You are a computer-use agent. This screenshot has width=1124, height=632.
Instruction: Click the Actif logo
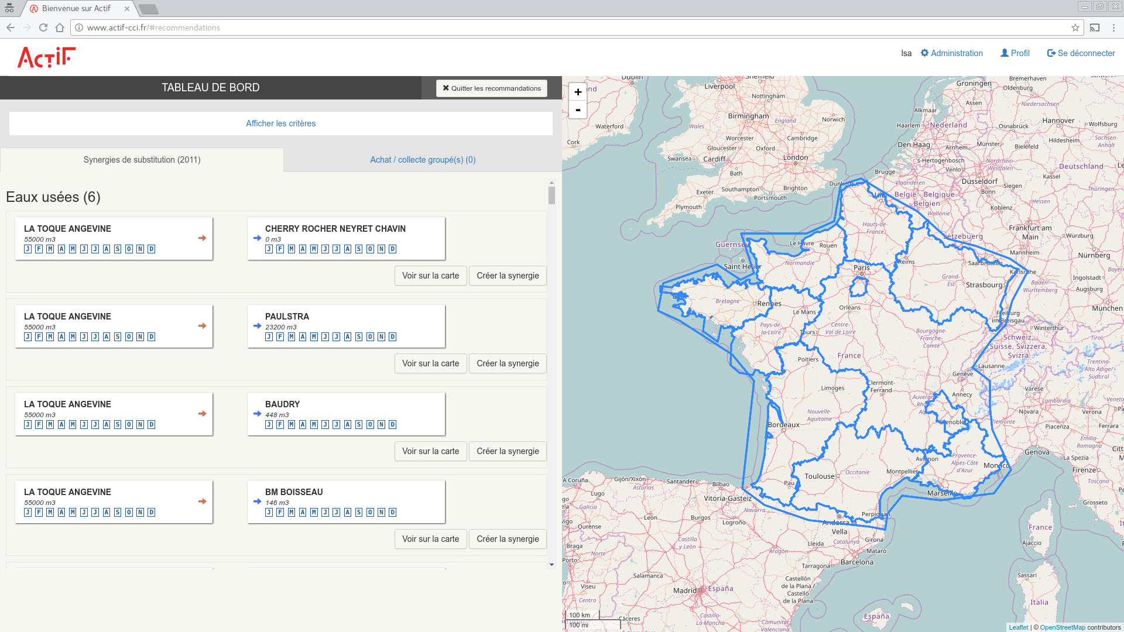tap(47, 57)
